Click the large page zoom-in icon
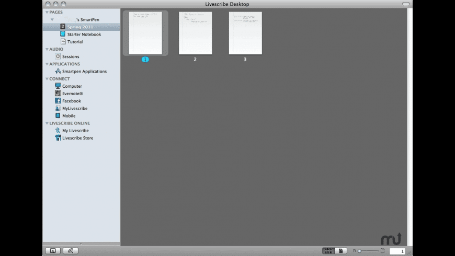The height and width of the screenshot is (256, 455). pyautogui.click(x=382, y=250)
